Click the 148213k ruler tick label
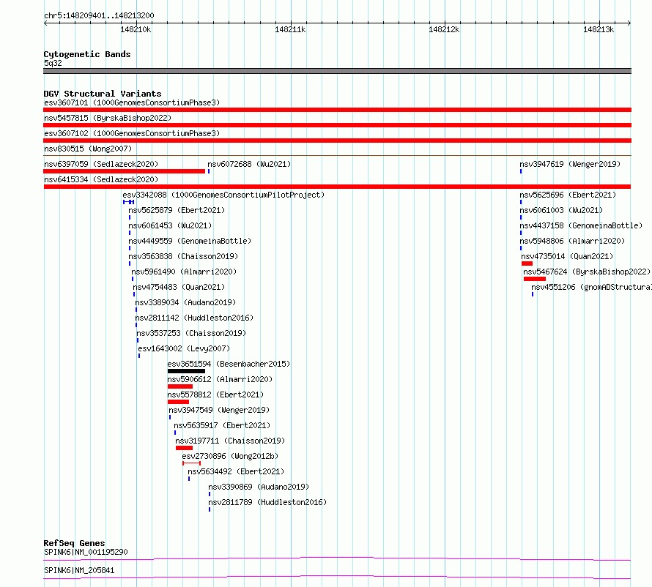 (x=599, y=29)
